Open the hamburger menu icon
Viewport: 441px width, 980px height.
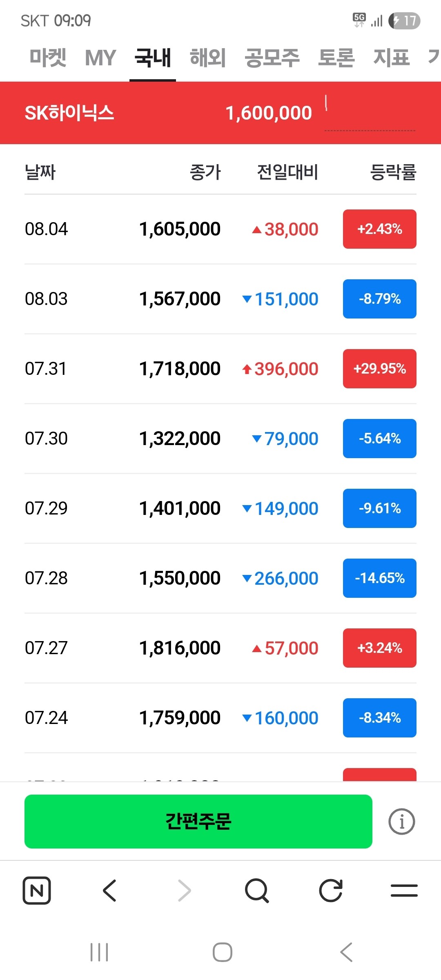[404, 891]
